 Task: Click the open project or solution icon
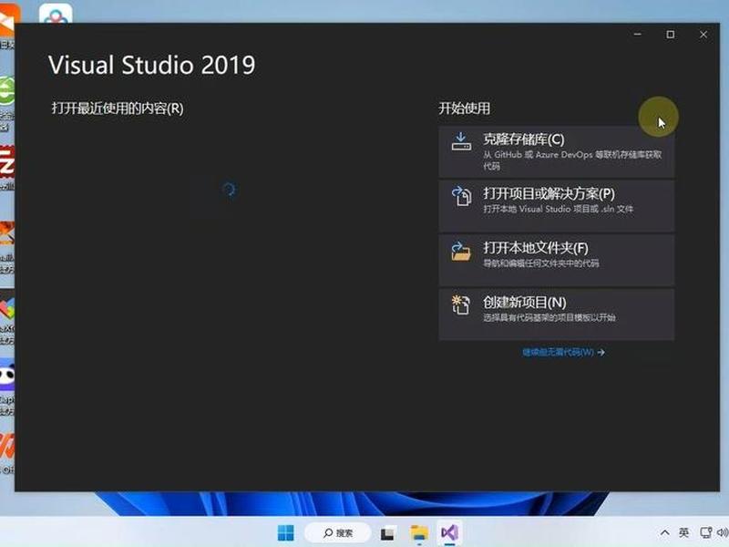(x=461, y=196)
